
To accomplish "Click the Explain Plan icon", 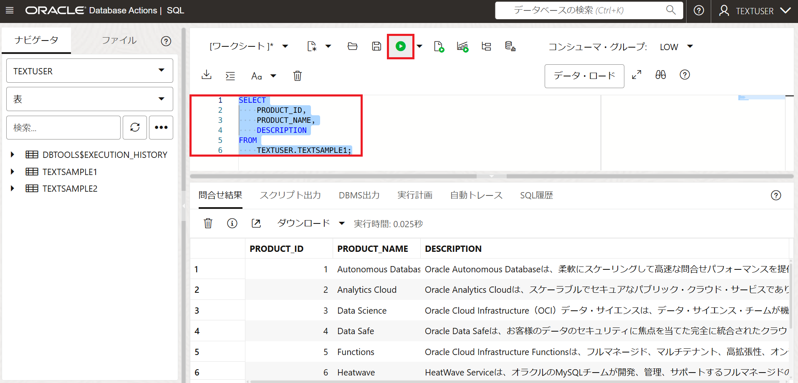I will [486, 46].
